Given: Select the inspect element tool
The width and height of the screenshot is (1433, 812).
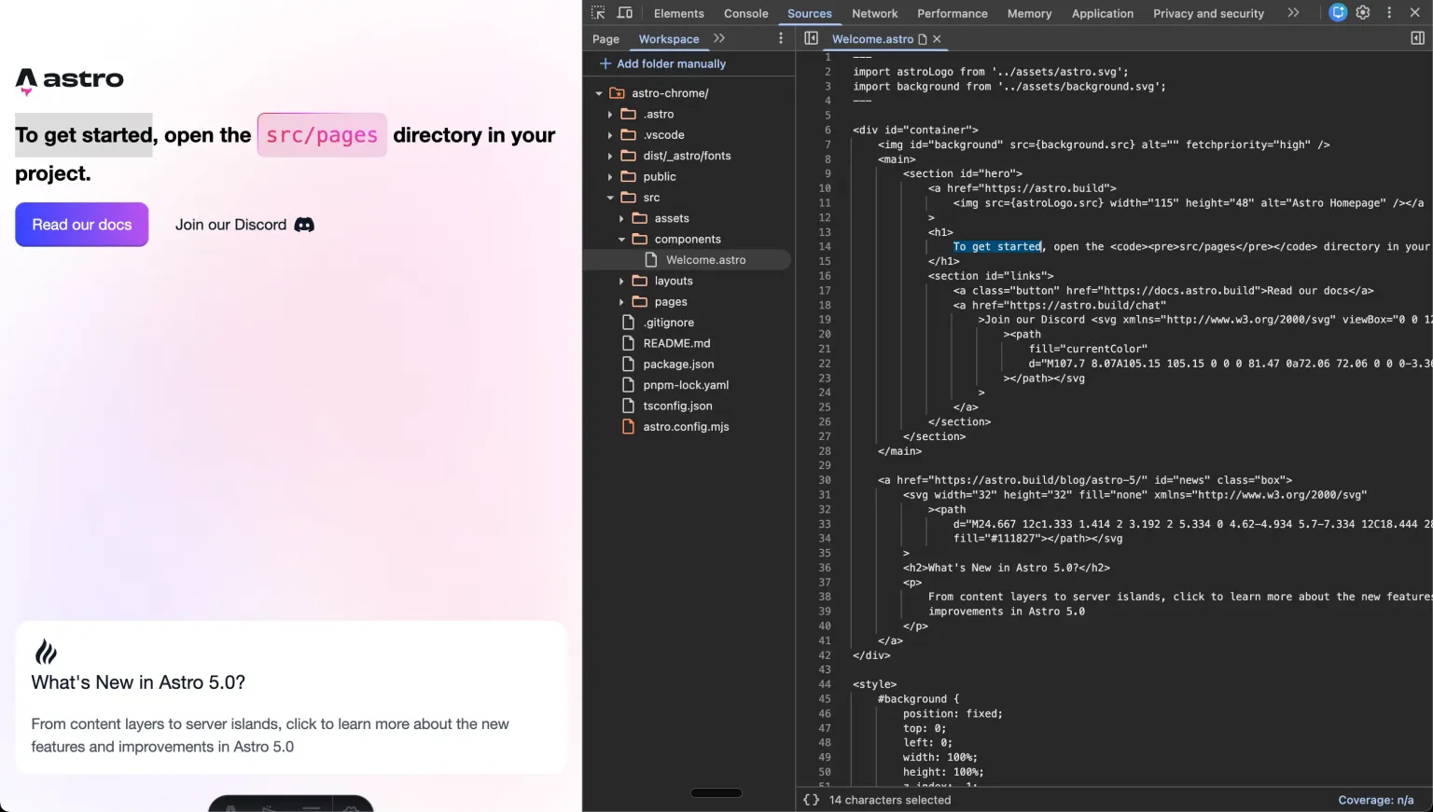Looking at the screenshot, I should point(597,13).
